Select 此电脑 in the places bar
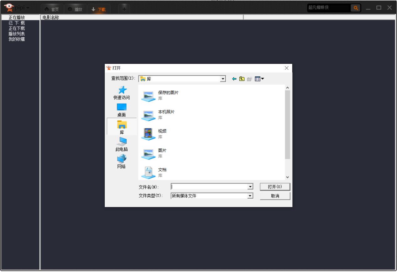 (122, 144)
